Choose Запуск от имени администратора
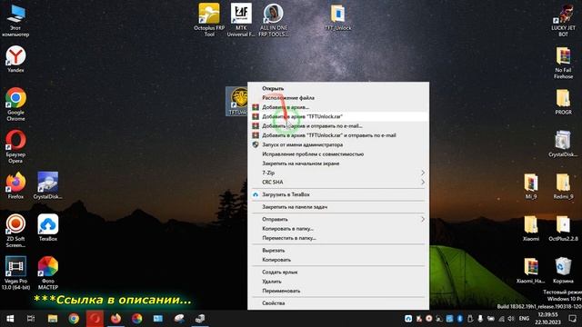 (x=338, y=144)
